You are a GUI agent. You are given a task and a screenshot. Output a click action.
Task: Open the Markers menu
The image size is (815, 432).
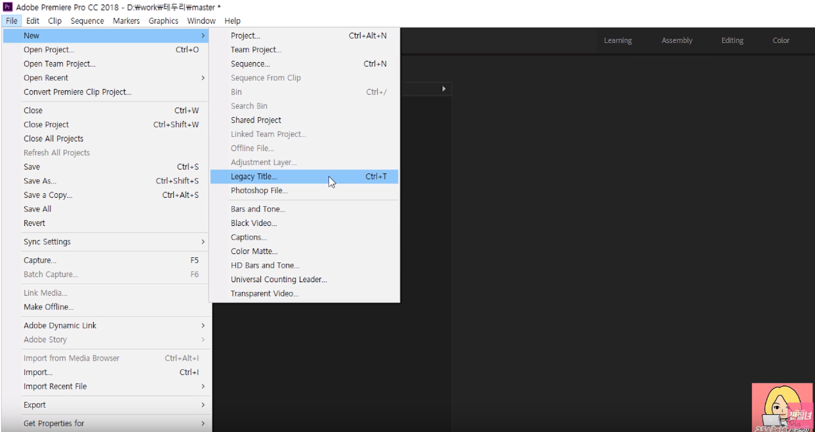click(x=126, y=21)
